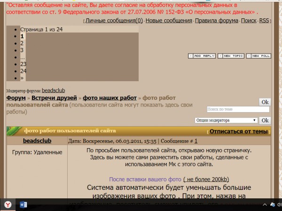Open Yandex Browser from the taskbar
The width and height of the screenshot is (282, 211).
[8, 204]
